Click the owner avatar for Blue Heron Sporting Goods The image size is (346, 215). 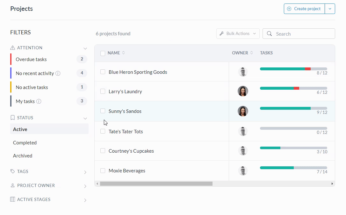[243, 72]
